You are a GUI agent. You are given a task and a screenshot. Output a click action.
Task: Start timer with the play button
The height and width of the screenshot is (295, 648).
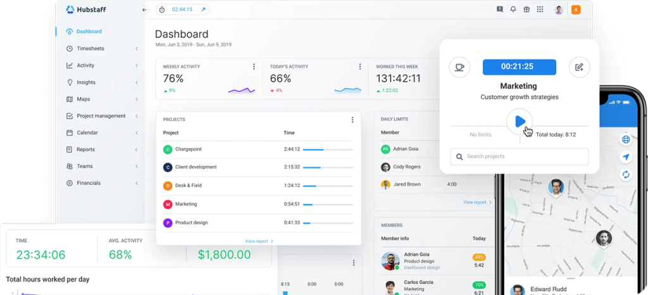tap(520, 122)
